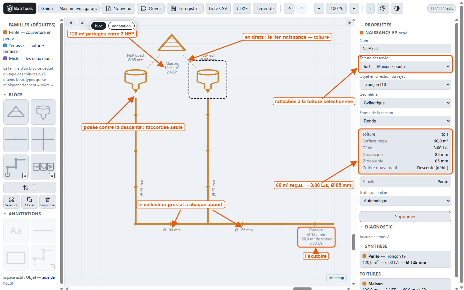Click the blue Terrasse family swatch

point(5,45)
